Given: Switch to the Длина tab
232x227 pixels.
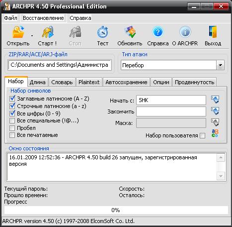Looking at the screenshot, I should tap(38, 82).
